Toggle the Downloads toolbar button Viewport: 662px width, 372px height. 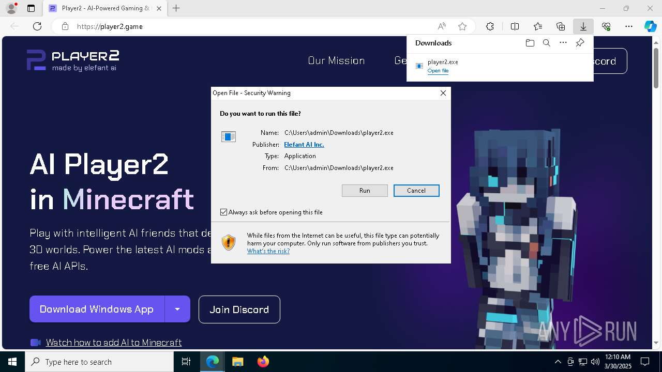tap(583, 26)
